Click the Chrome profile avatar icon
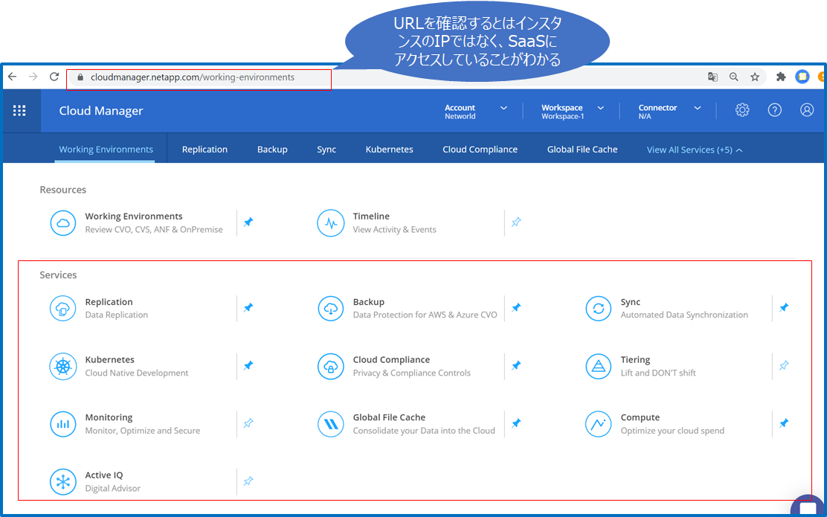 pos(802,77)
